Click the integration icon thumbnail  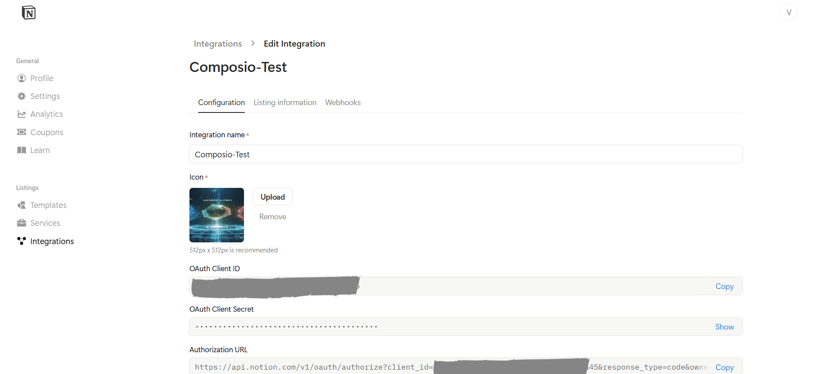(216, 215)
